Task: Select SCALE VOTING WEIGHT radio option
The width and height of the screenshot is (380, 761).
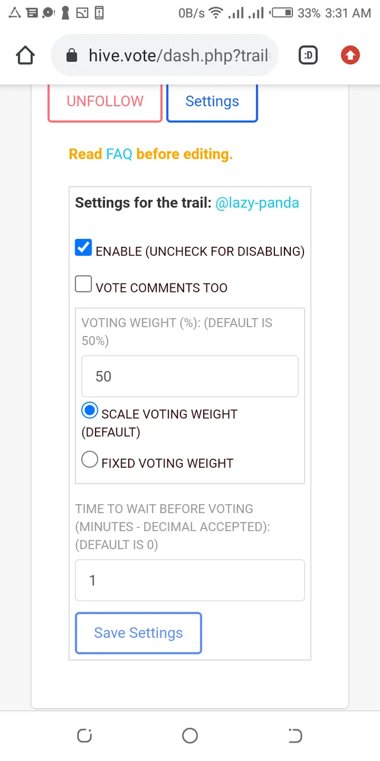Action: [90, 410]
